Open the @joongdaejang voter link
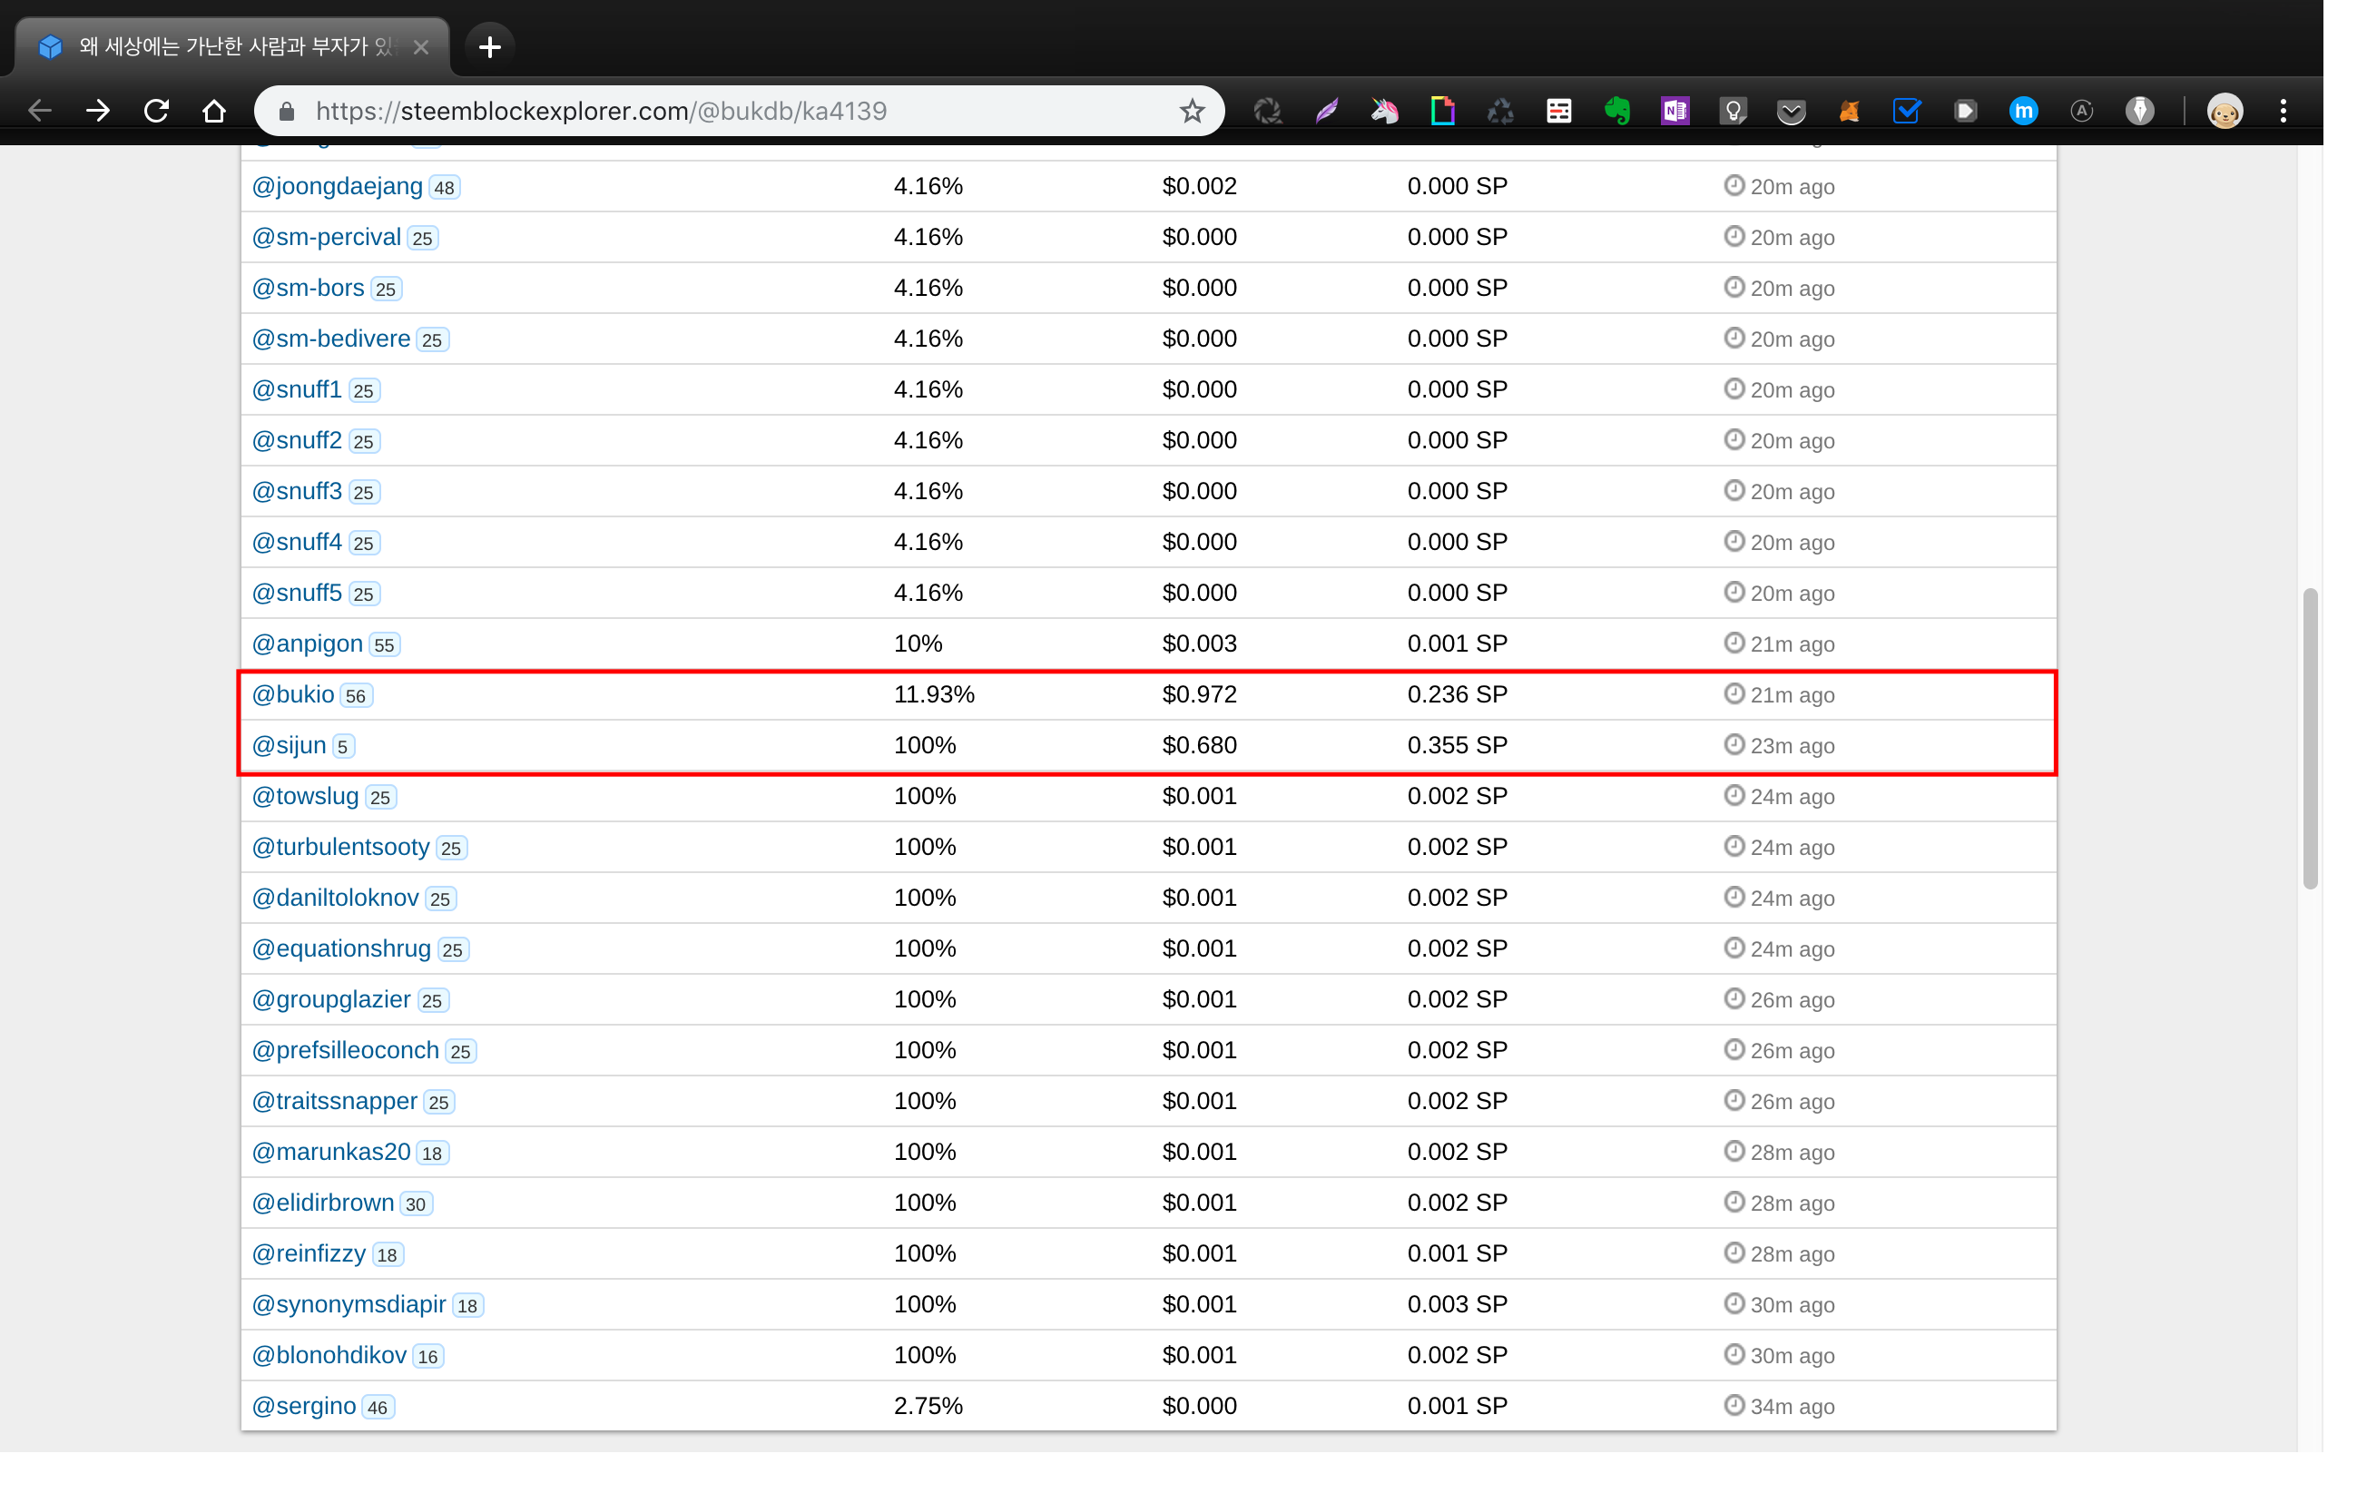This screenshot has height=1503, width=2367. [x=337, y=187]
